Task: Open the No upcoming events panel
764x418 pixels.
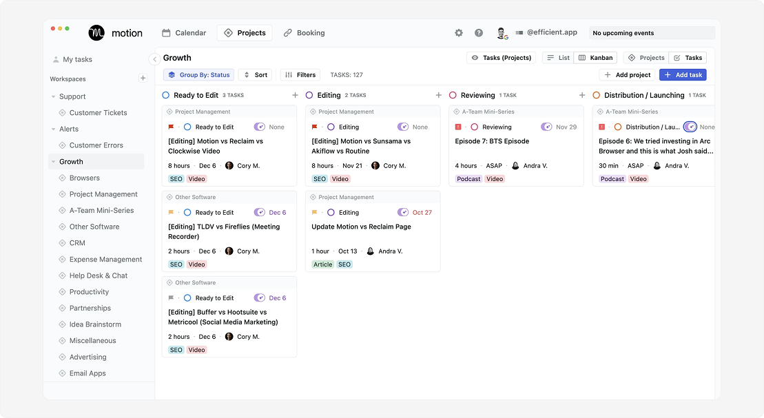Action: tap(652, 32)
